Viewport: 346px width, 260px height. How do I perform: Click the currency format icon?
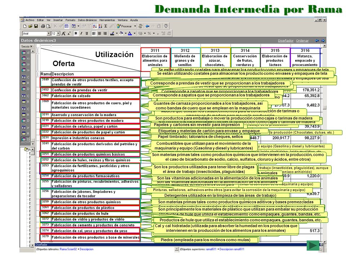pyautogui.click(x=140, y=33)
